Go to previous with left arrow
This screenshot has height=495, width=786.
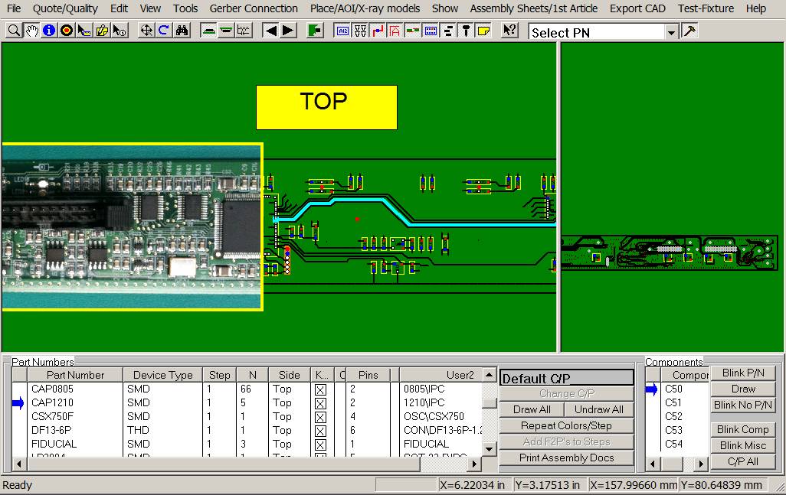coord(270,31)
